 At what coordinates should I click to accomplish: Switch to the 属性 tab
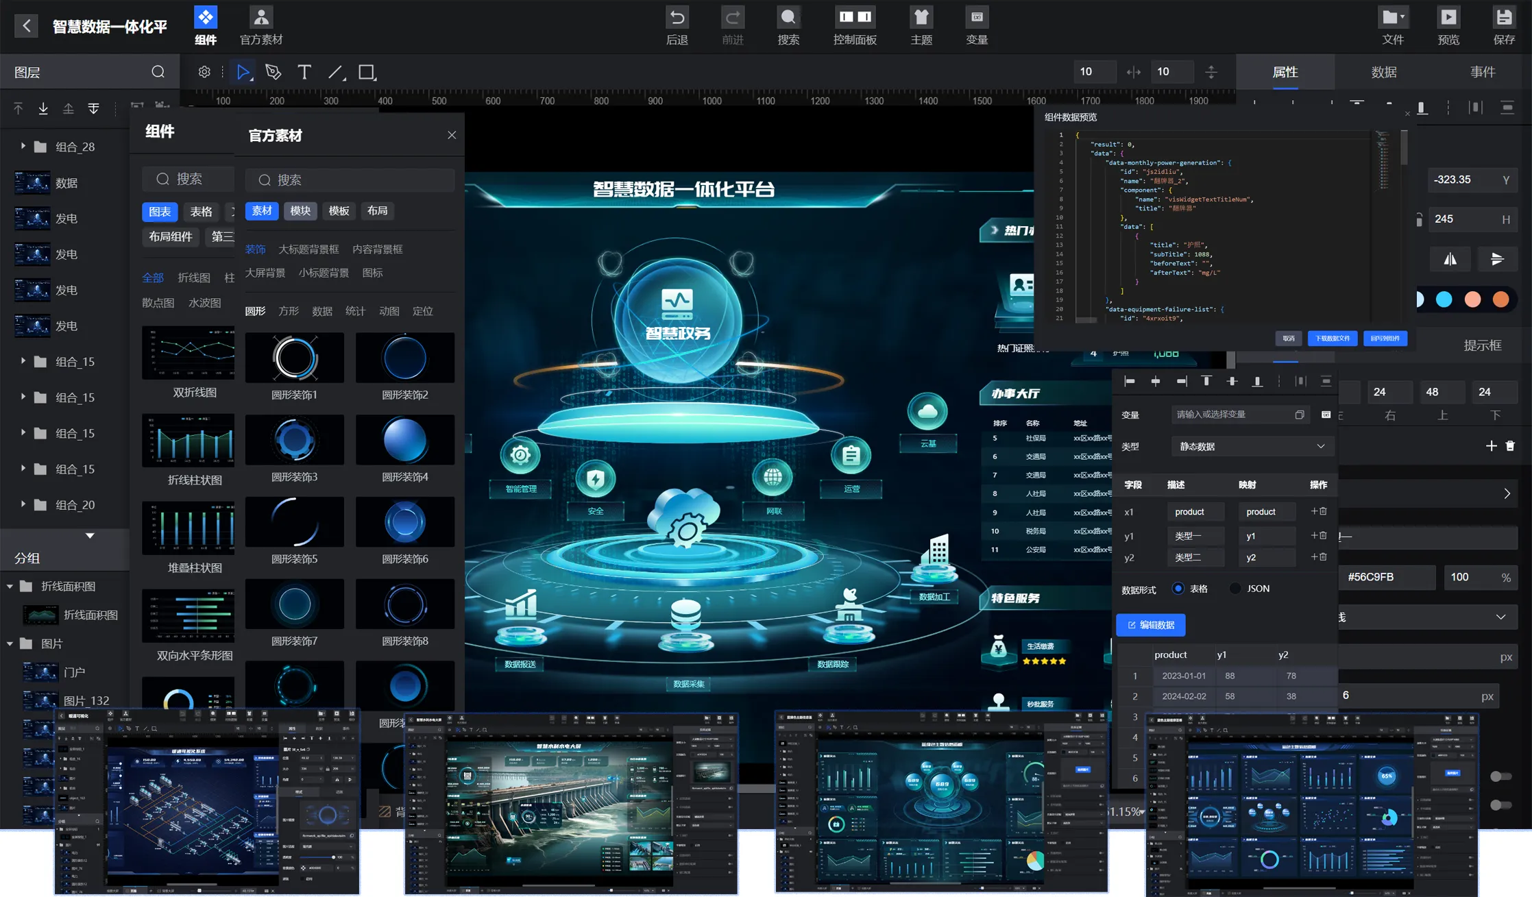pos(1285,72)
